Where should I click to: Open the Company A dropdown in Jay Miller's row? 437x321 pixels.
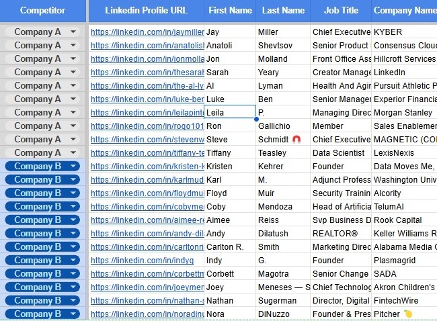(73, 32)
